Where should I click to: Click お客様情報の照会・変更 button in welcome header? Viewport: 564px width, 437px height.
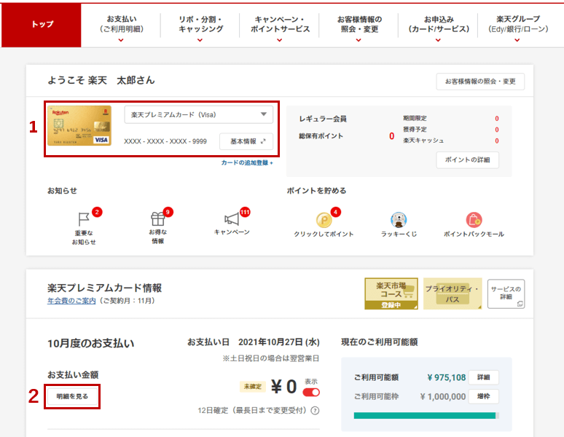coord(480,82)
